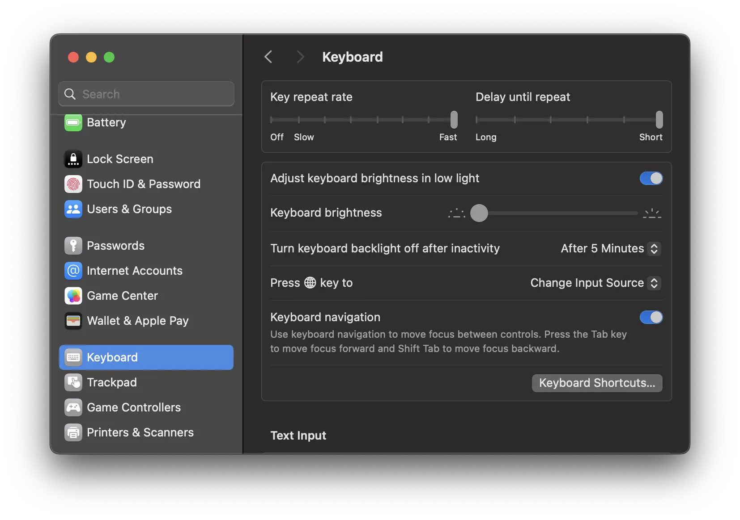Select the Lock Screen sidebar icon
The image size is (740, 520).
click(73, 159)
